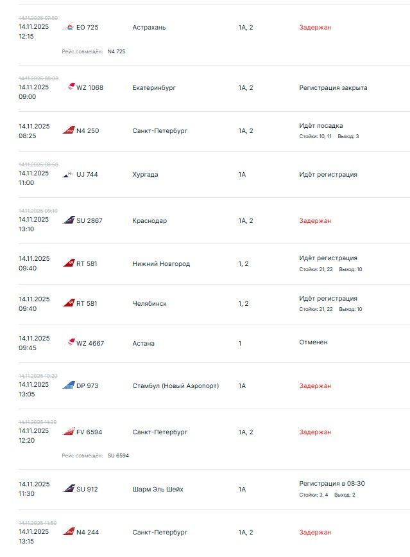Click the airline logo beside EO 725
The image size is (410, 557).
pos(68,27)
